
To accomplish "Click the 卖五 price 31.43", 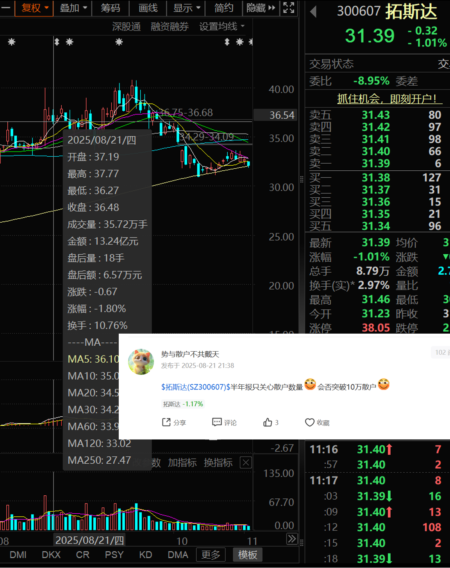I will click(376, 115).
